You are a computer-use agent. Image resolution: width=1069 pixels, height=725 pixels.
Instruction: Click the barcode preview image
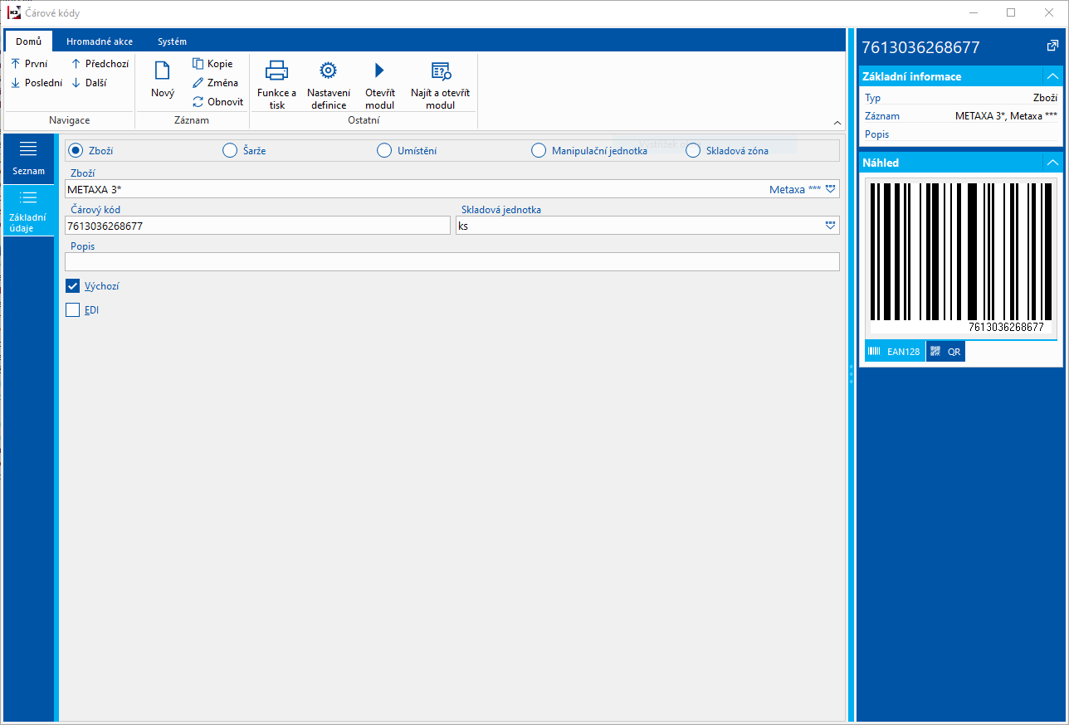(960, 257)
